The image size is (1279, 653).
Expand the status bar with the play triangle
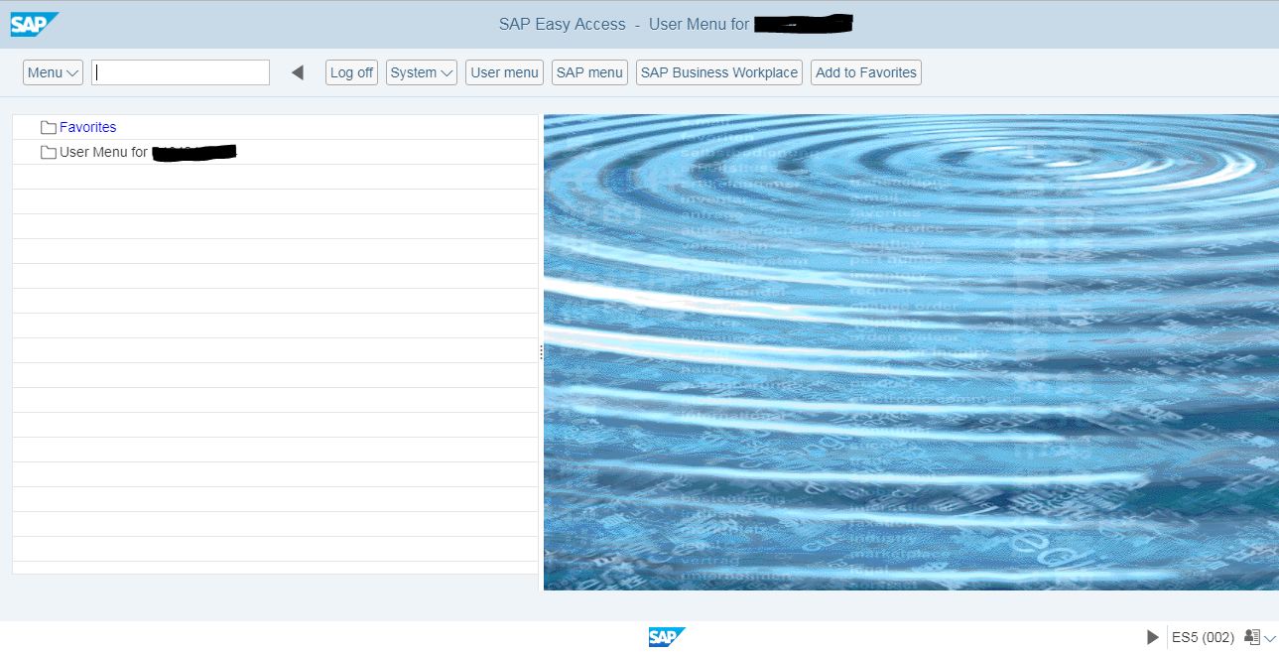pos(1152,637)
